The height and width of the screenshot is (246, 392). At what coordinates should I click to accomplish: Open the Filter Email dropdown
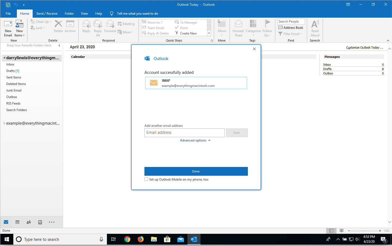pos(290,34)
